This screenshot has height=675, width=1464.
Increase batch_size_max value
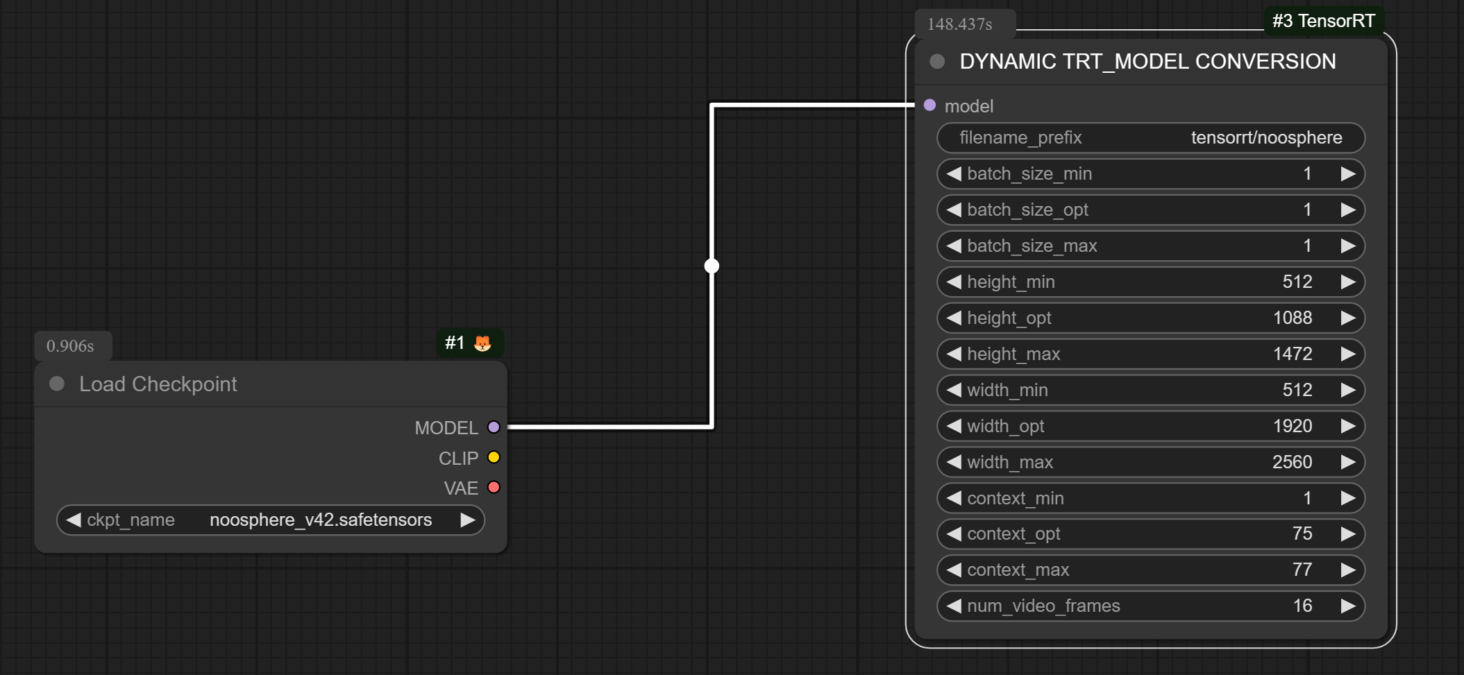point(1348,246)
